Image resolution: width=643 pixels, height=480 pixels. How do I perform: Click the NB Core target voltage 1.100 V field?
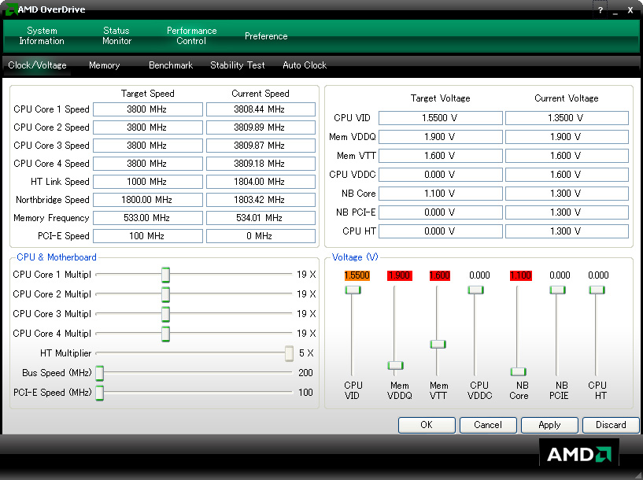[x=441, y=194]
